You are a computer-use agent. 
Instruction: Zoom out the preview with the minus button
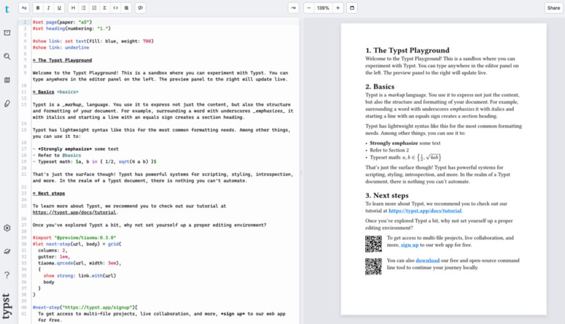[309, 8]
